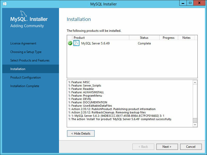Select Installation Complete step
This screenshot has height=155, width=207.
point(25,86)
